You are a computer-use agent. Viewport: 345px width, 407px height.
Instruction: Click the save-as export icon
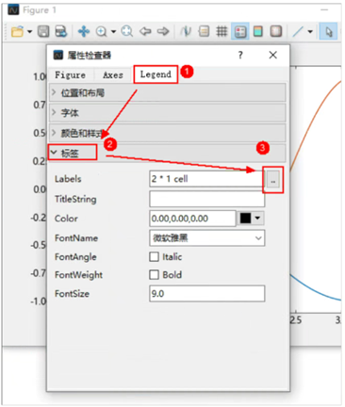(61, 31)
